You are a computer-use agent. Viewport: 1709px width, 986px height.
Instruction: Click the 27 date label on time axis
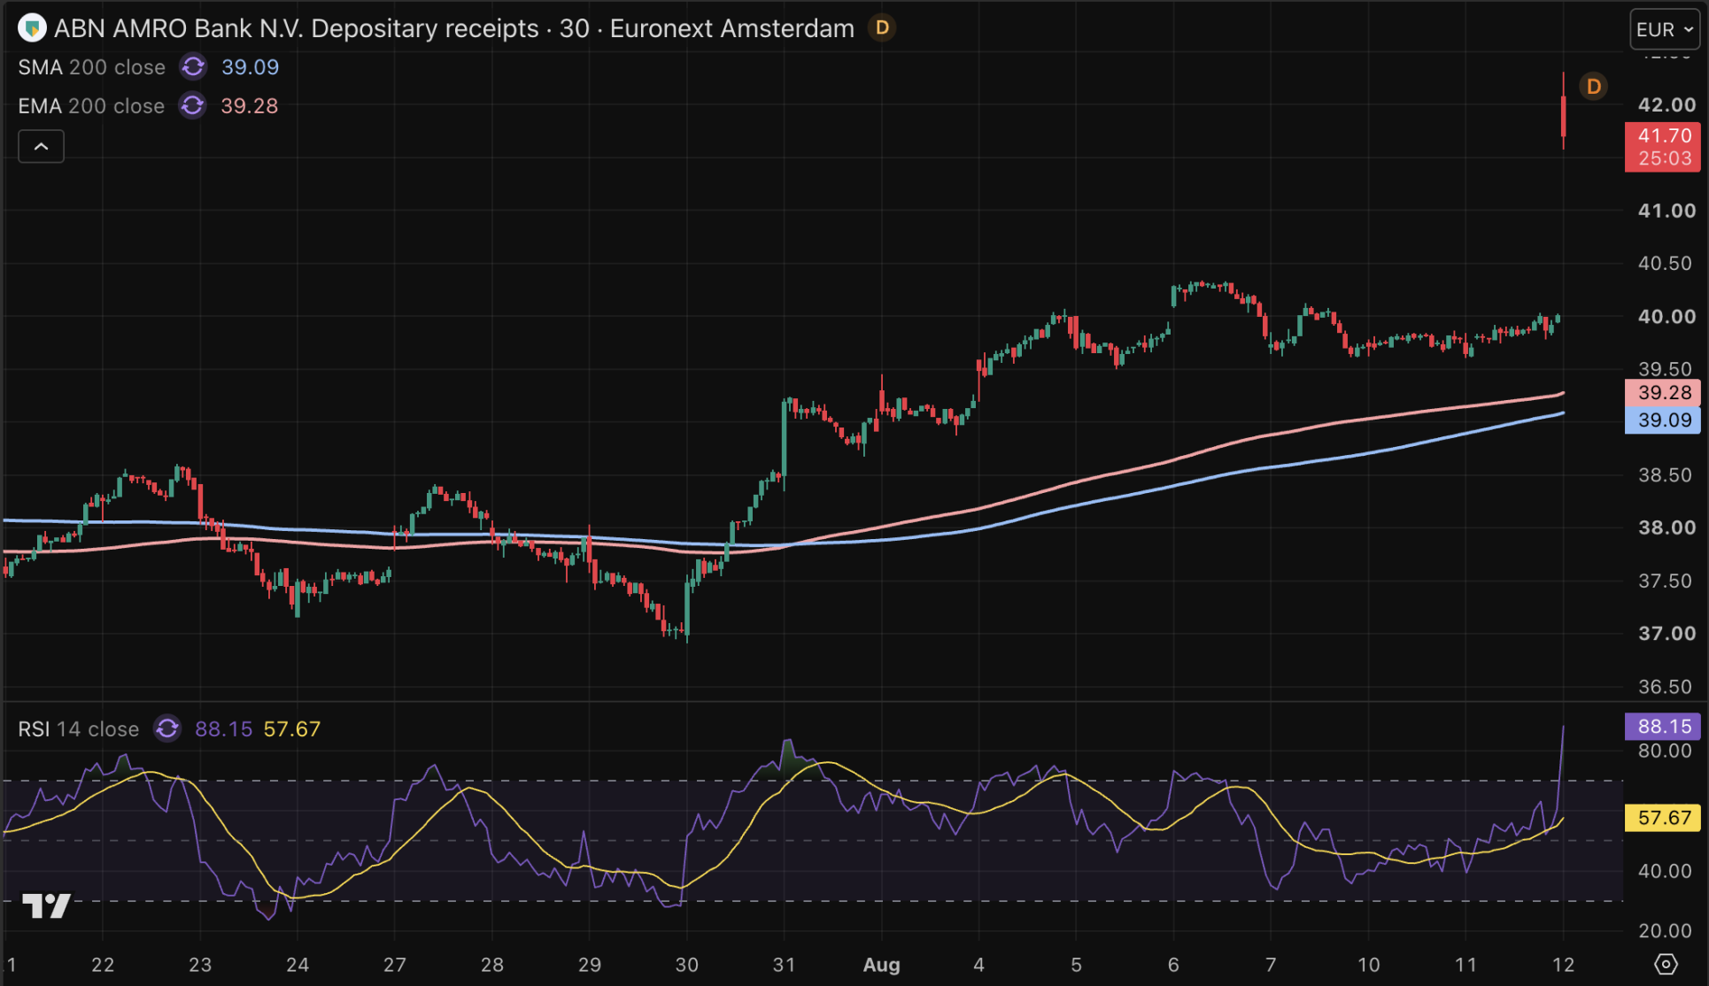click(395, 965)
